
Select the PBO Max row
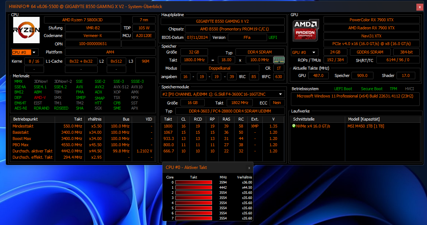(83, 145)
